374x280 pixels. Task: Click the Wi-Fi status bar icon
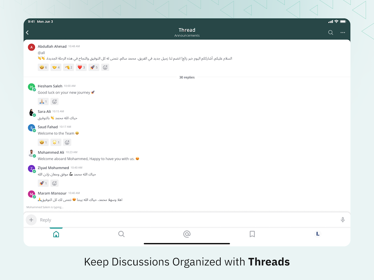click(x=336, y=21)
